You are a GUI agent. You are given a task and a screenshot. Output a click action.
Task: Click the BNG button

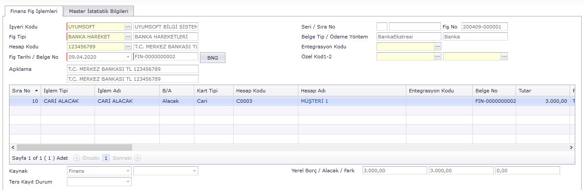pyautogui.click(x=212, y=58)
